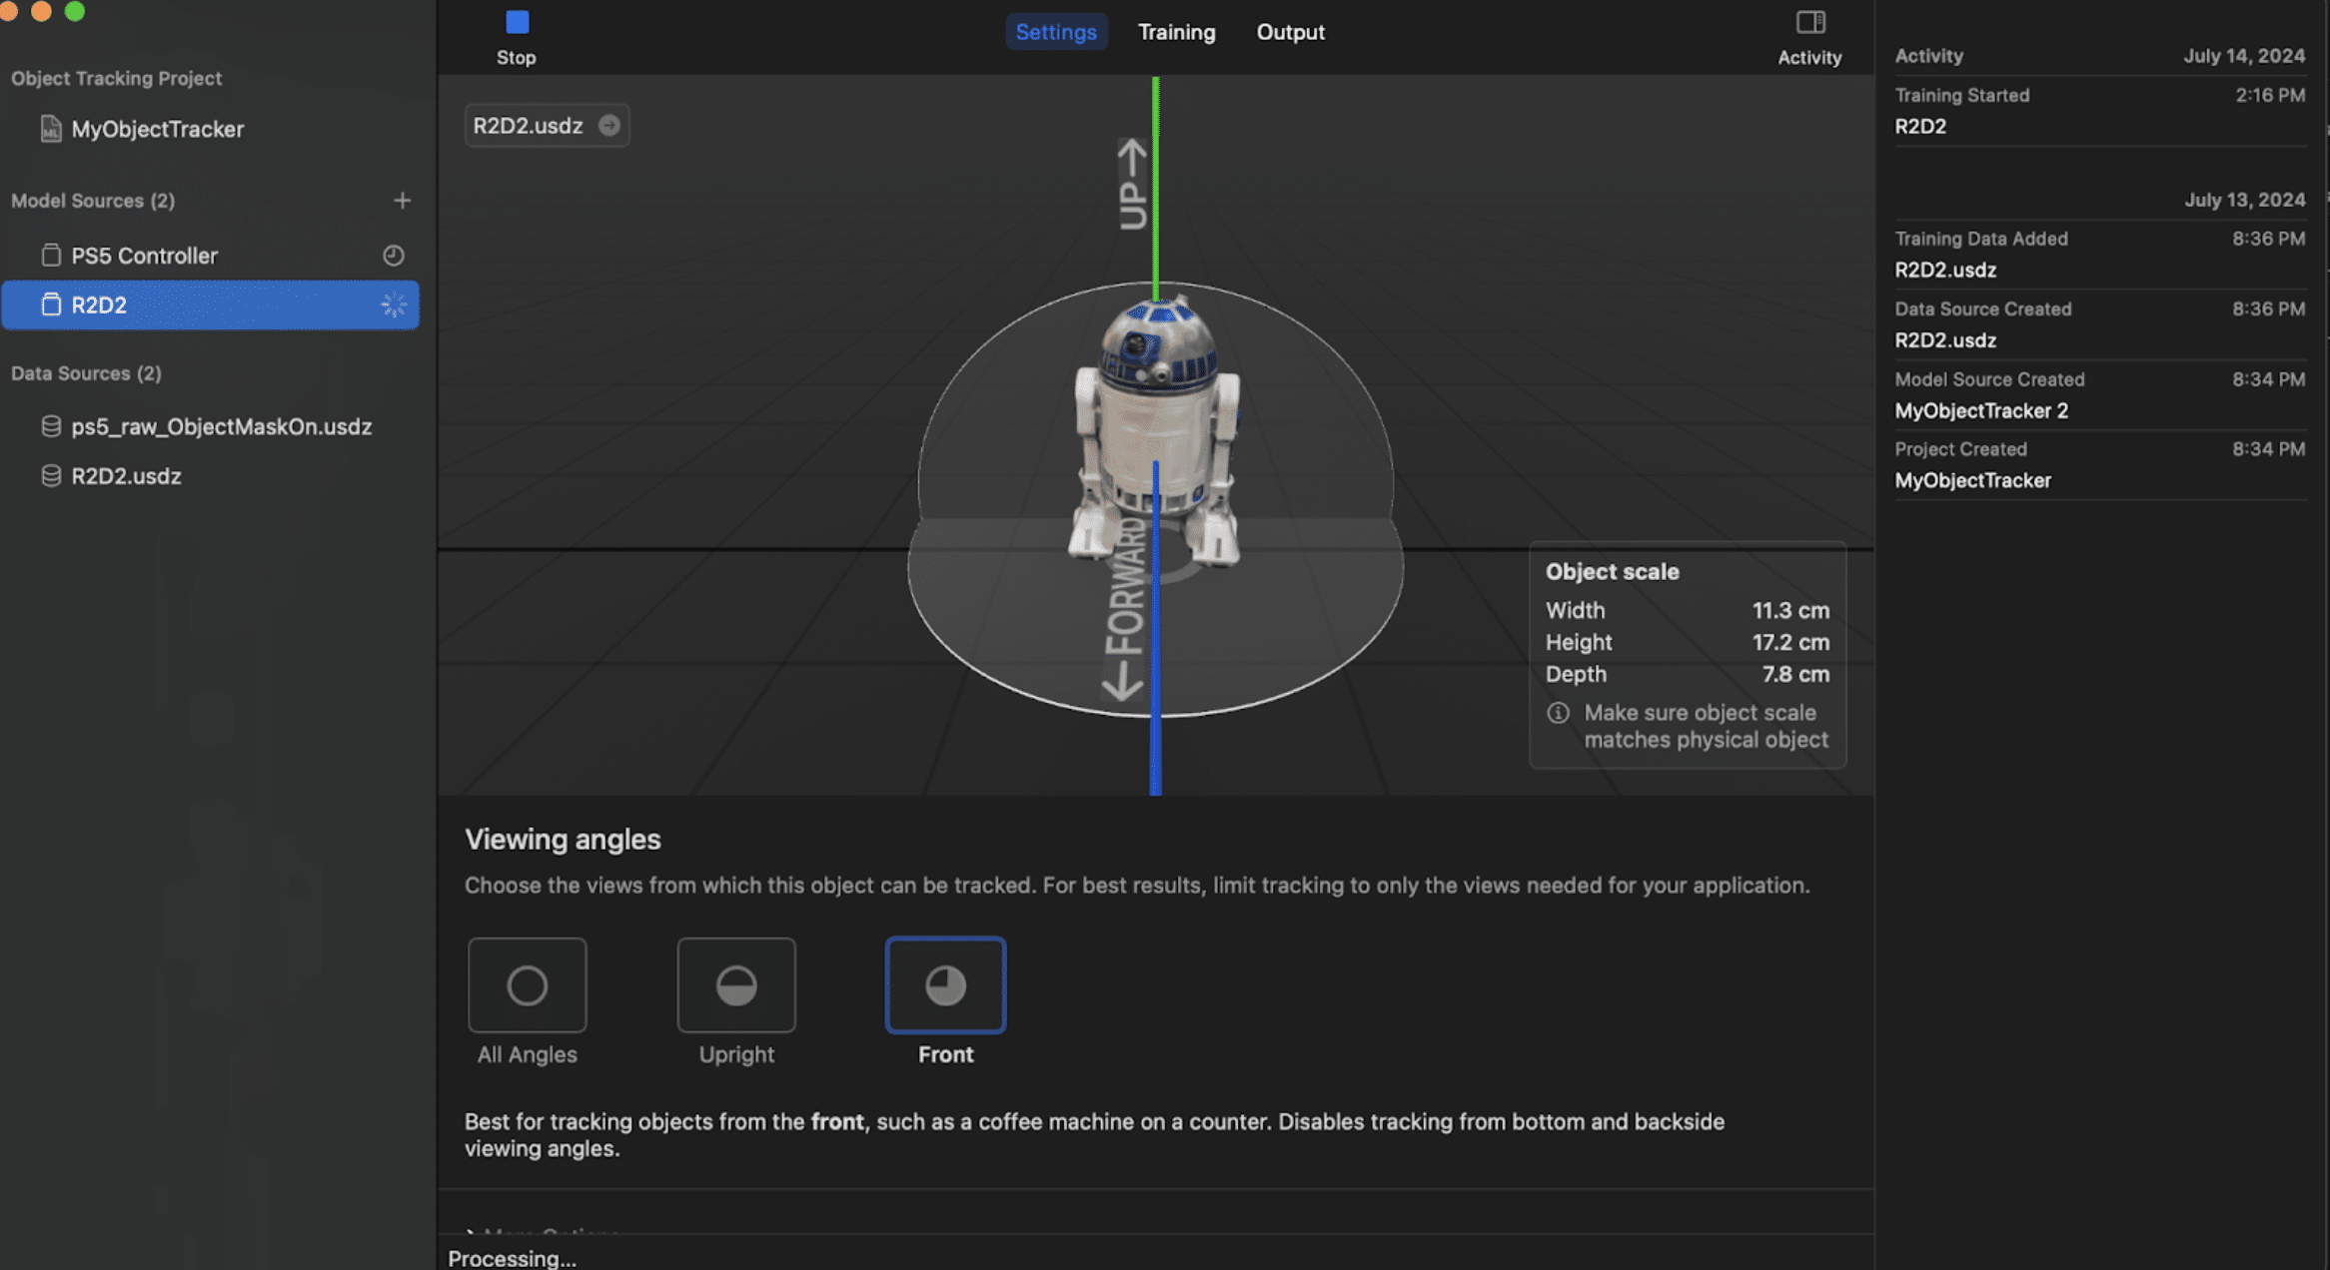Click the add Model Sources button
The image size is (2330, 1270).
(399, 201)
